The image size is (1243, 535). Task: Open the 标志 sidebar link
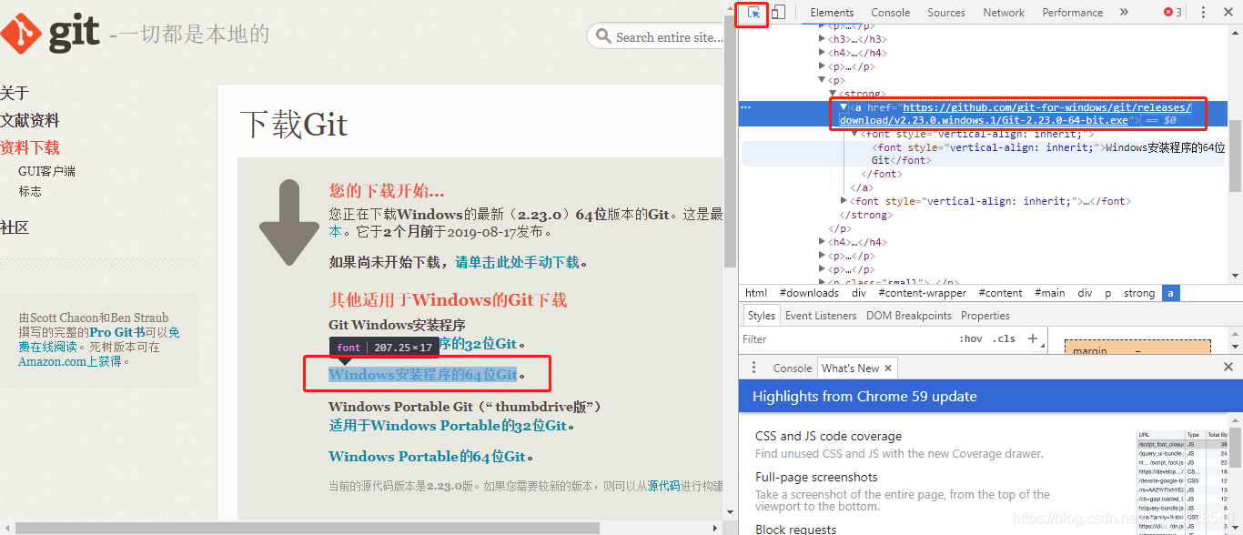(x=30, y=191)
